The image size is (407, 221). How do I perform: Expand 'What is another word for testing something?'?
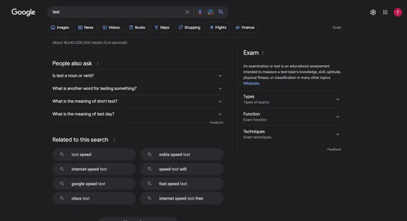[138, 88]
